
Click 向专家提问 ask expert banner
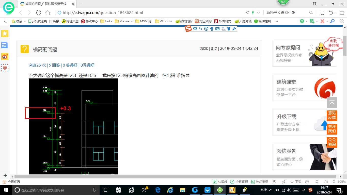[x=305, y=53]
